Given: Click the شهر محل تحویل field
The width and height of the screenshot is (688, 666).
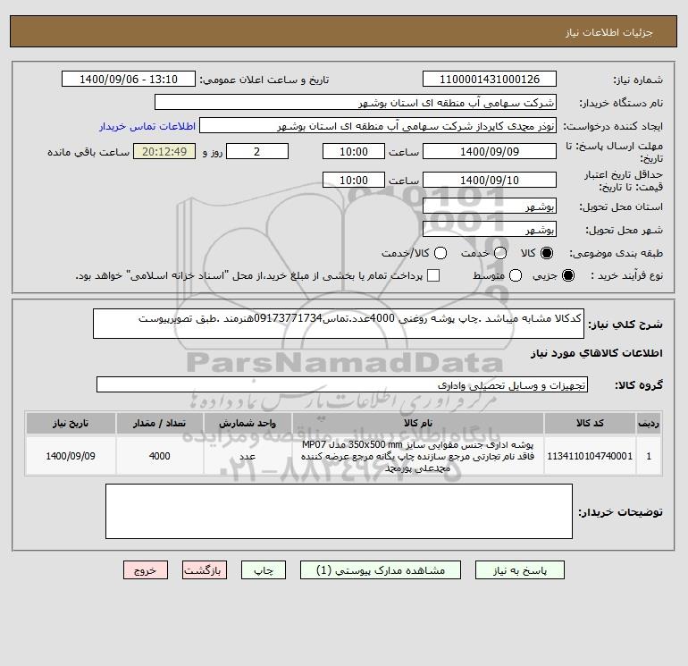Looking at the screenshot, I should 490,229.
